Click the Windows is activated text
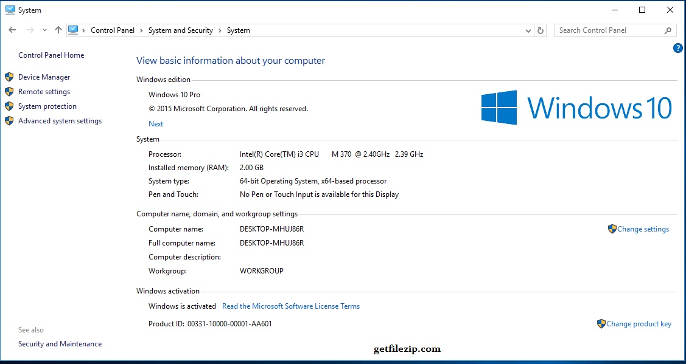 point(182,306)
